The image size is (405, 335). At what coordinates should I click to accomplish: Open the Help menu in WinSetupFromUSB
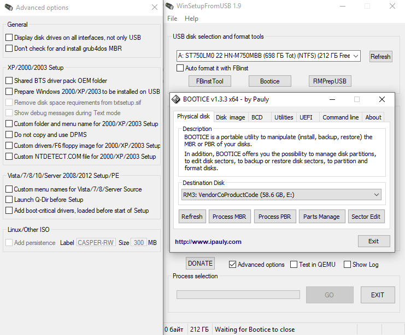coord(191,19)
